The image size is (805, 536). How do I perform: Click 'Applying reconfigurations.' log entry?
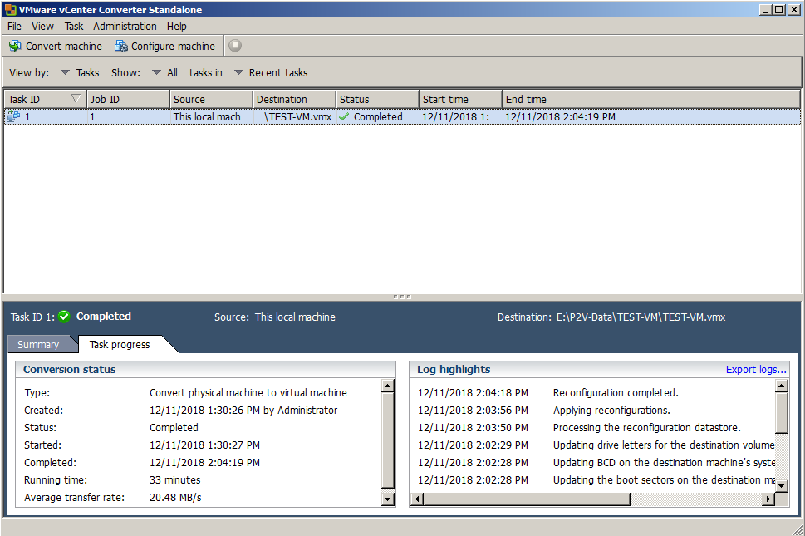611,411
